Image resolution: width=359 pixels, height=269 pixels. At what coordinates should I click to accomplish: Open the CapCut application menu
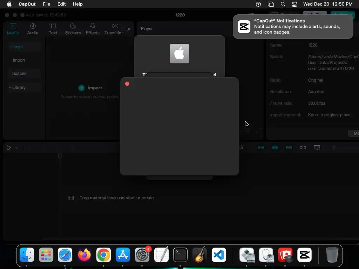(x=27, y=4)
